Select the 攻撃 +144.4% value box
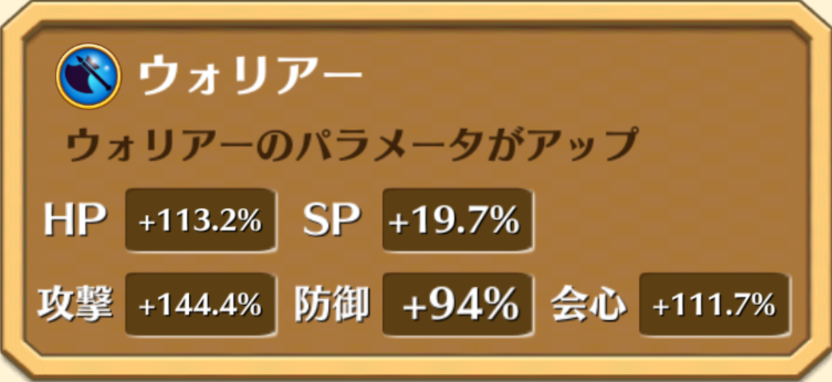 201,305
